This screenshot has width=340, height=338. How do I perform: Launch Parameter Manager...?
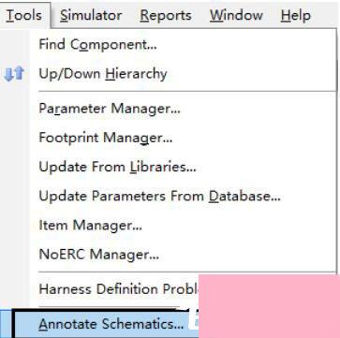tap(184, 109)
